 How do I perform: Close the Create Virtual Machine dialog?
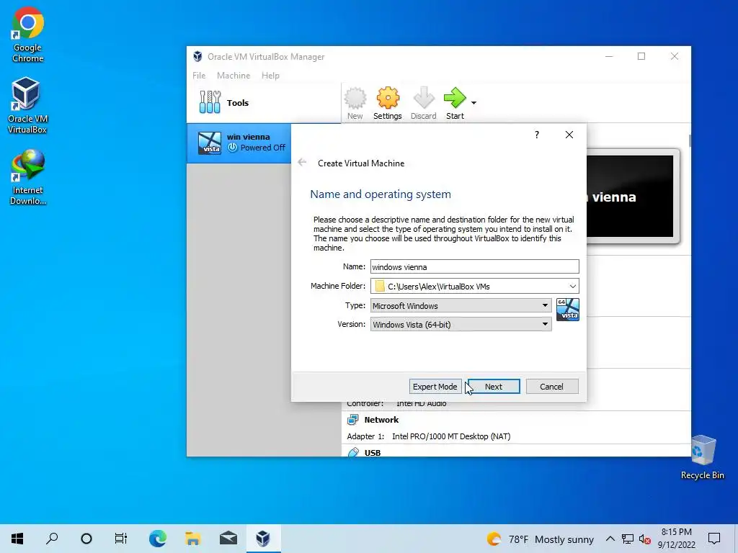click(x=569, y=135)
